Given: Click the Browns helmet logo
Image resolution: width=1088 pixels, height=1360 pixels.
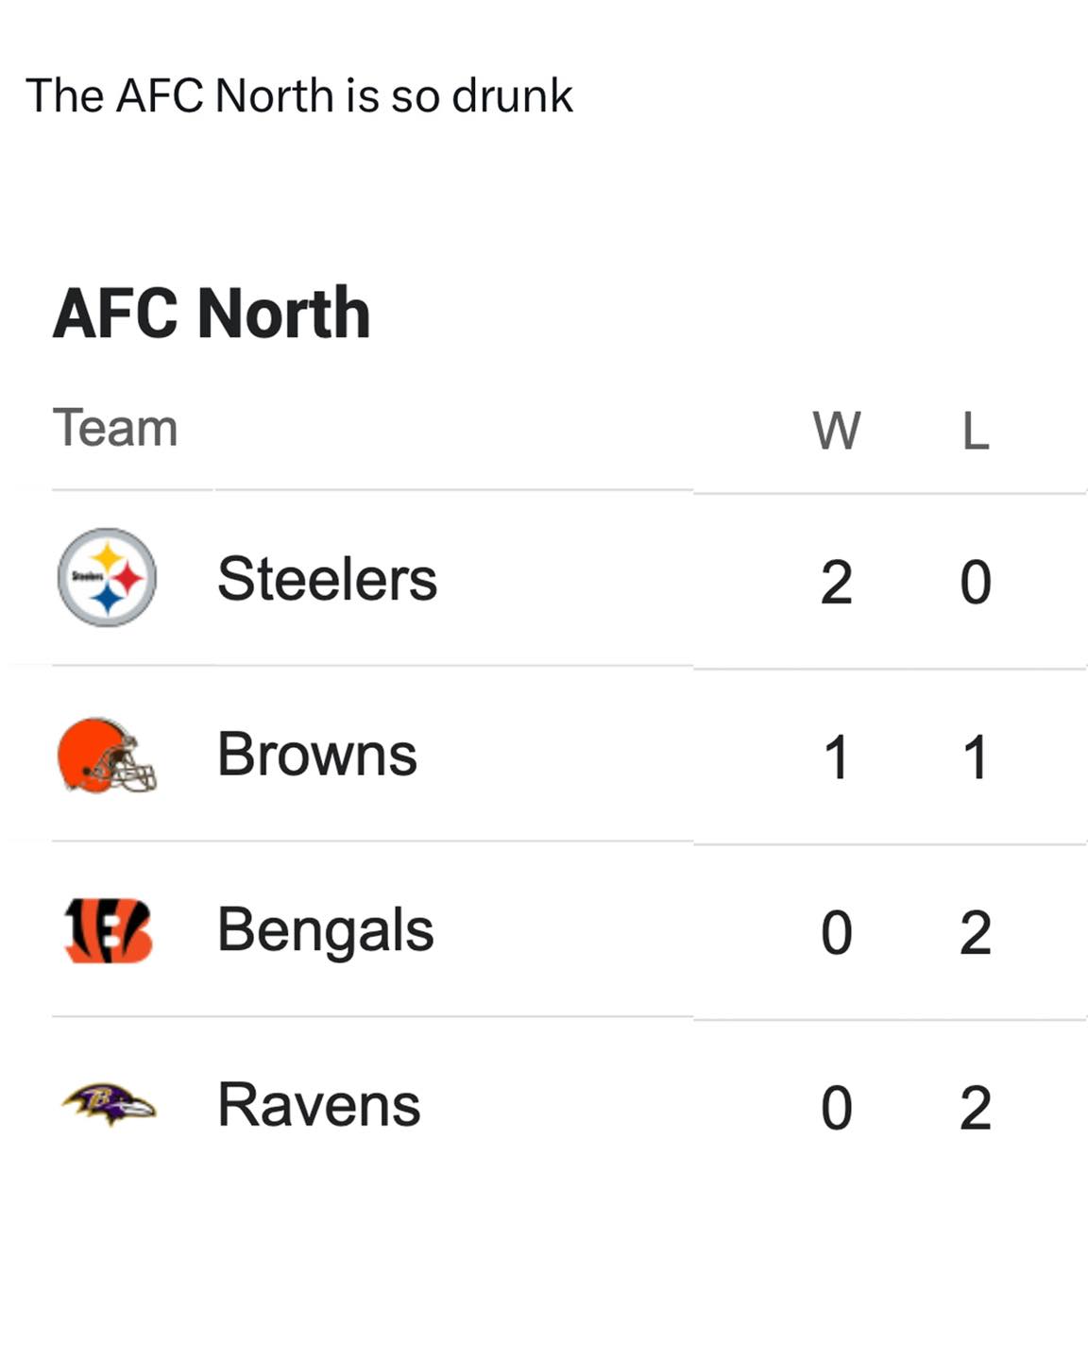Looking at the screenshot, I should [107, 755].
